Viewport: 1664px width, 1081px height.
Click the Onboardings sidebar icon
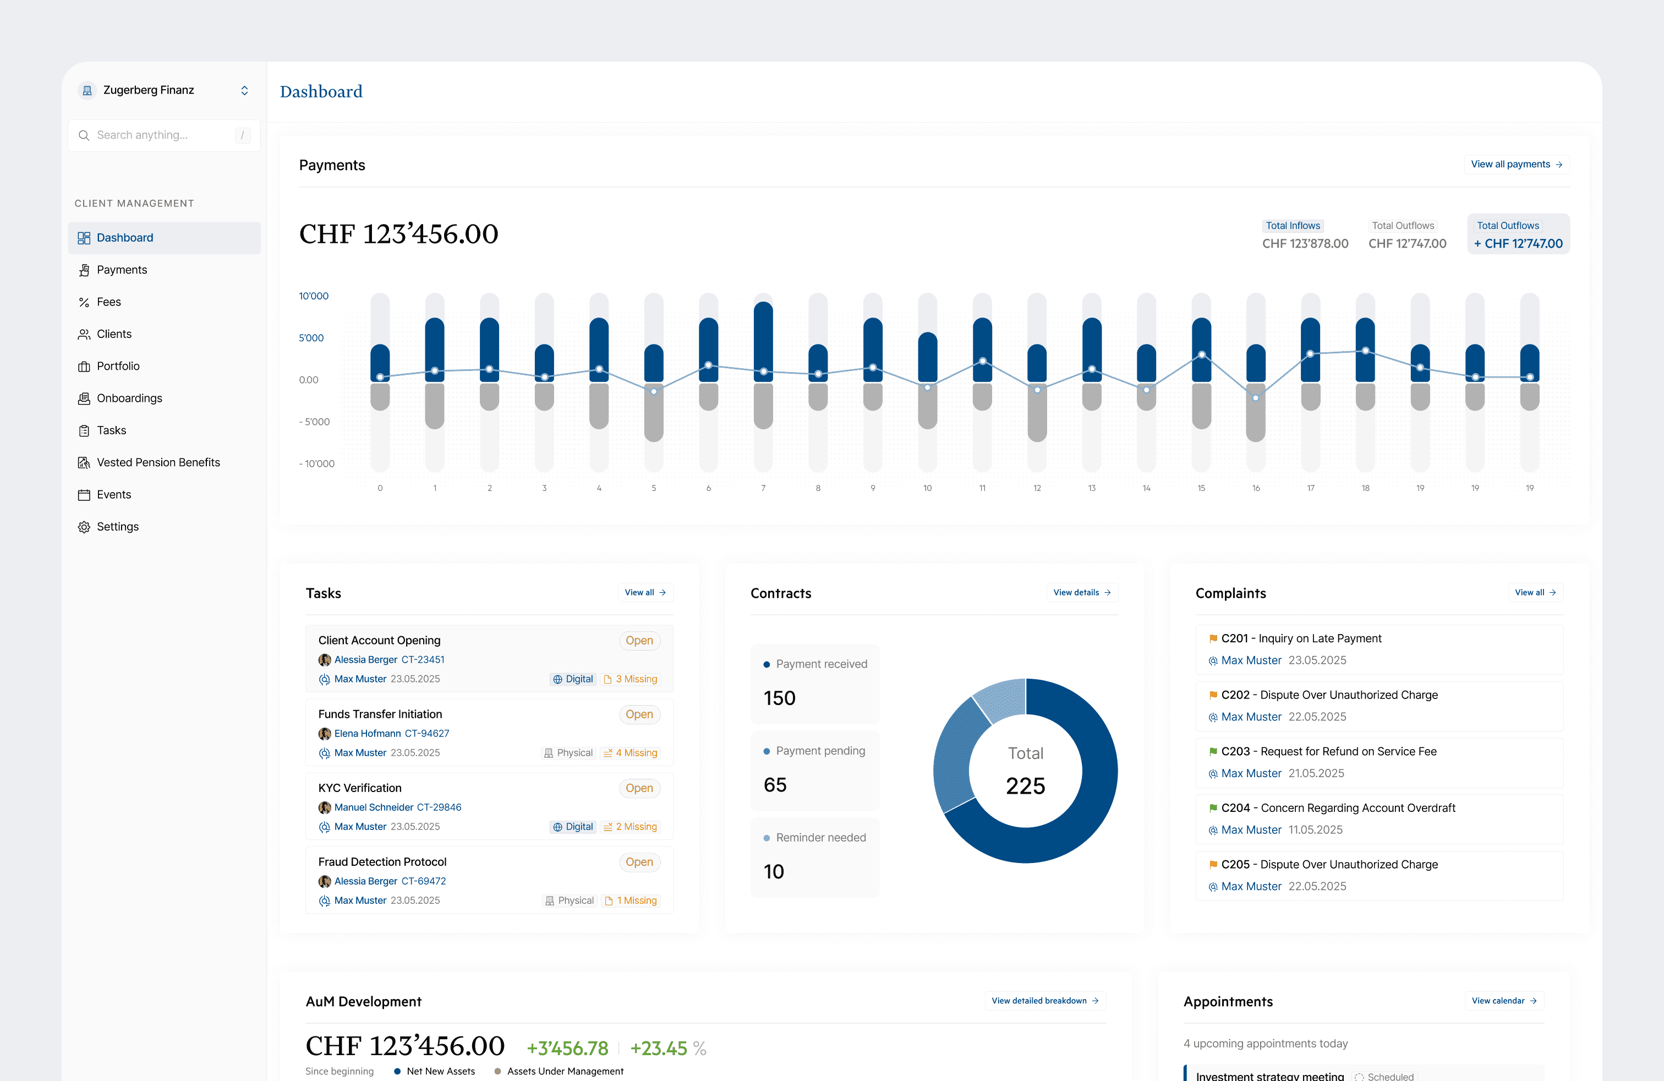[84, 398]
